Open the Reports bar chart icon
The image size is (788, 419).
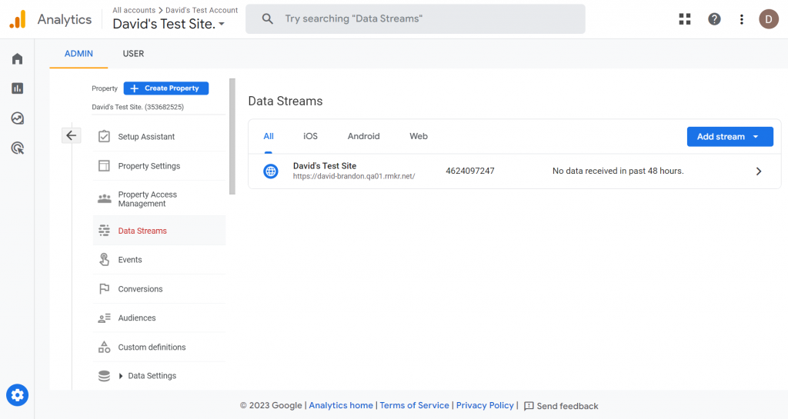point(17,88)
